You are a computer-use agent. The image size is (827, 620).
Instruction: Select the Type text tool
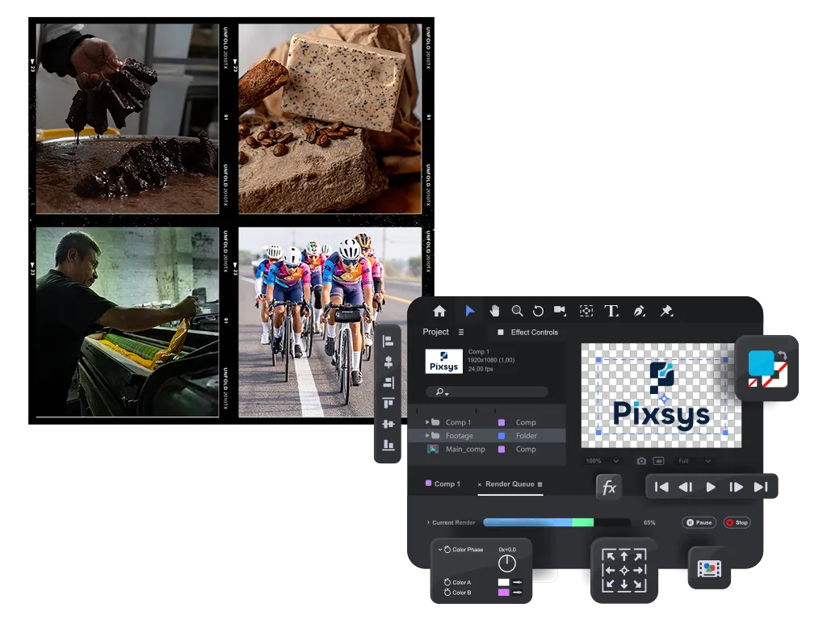click(611, 311)
